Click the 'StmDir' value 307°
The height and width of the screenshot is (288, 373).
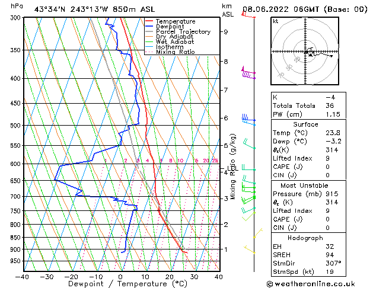click(x=333, y=264)
